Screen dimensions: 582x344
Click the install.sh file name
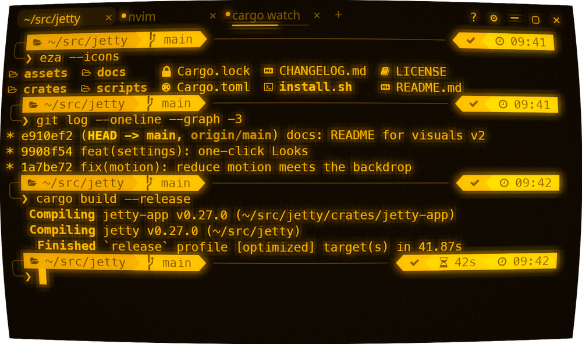click(315, 87)
